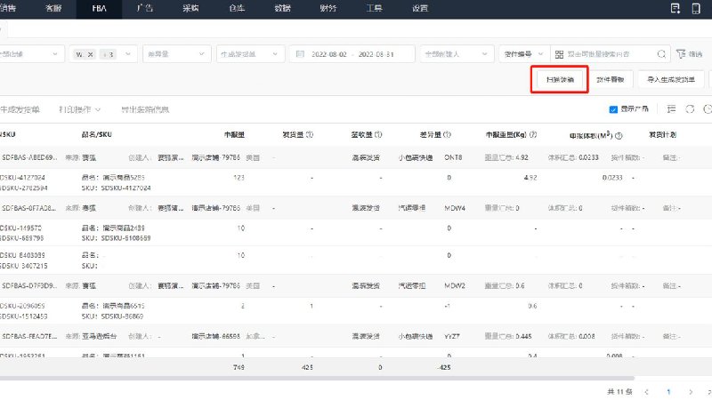Click the 扫描装箱 button
Image resolution: width=712 pixels, height=400 pixels.
pos(560,79)
